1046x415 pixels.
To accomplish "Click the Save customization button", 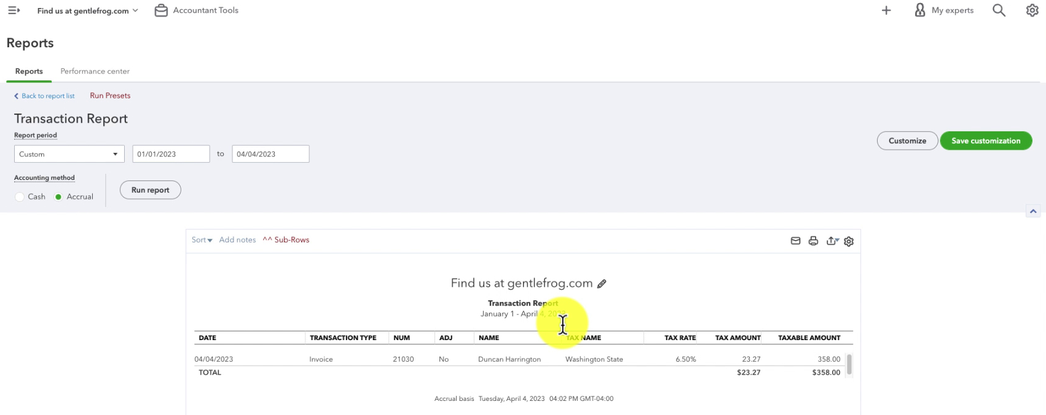I will pyautogui.click(x=986, y=141).
